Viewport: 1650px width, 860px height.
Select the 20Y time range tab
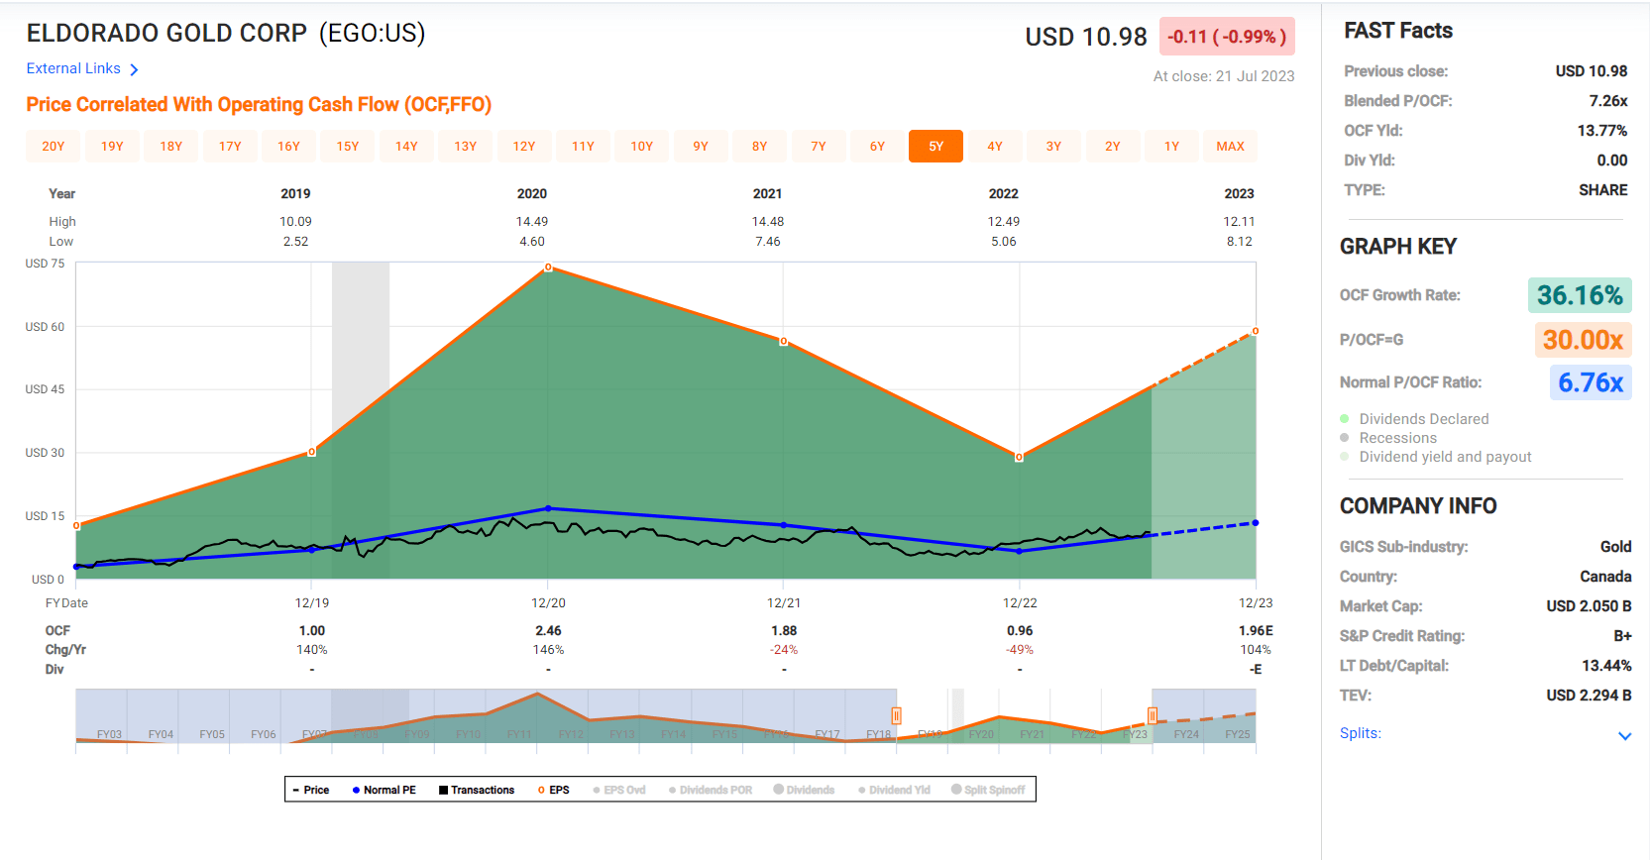[x=54, y=146]
